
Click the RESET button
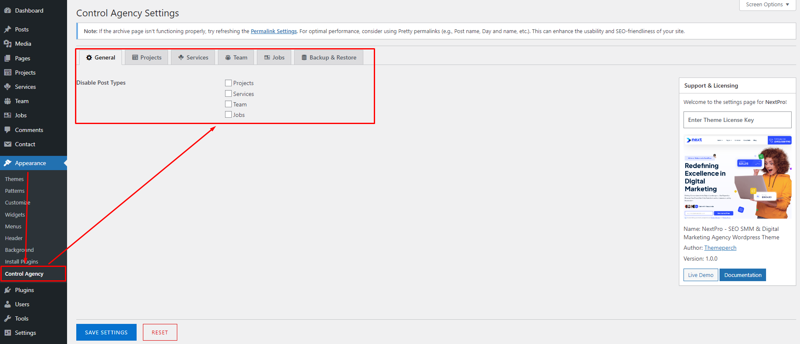click(x=160, y=332)
